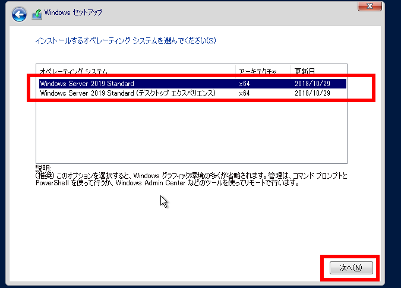Click x64 in the Desktop Experience row
The height and width of the screenshot is (288, 401).
(x=244, y=93)
